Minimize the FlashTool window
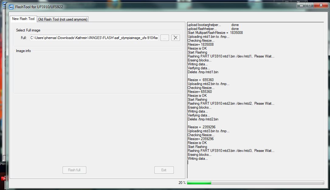The height and width of the screenshot is (190, 330). 301,5
